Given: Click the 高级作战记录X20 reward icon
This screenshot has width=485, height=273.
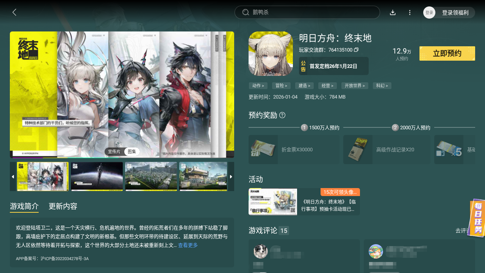Looking at the screenshot, I should click(x=358, y=149).
